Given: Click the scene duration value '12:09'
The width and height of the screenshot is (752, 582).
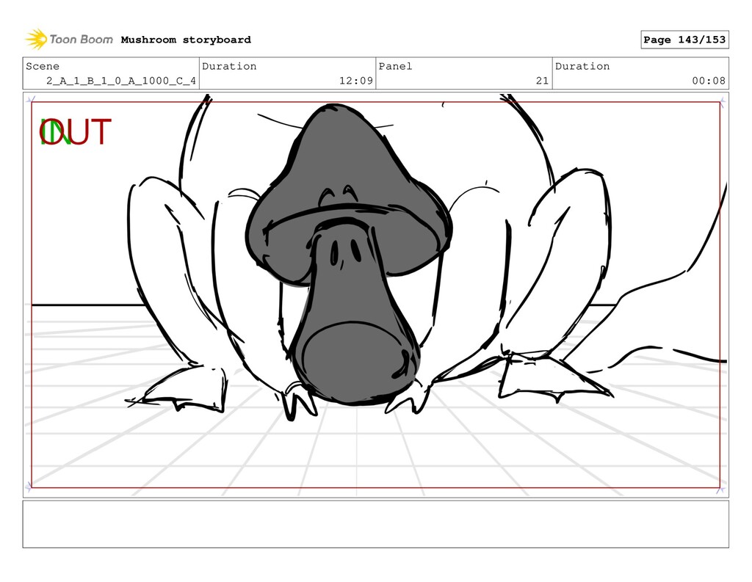Looking at the screenshot, I should point(356,81).
